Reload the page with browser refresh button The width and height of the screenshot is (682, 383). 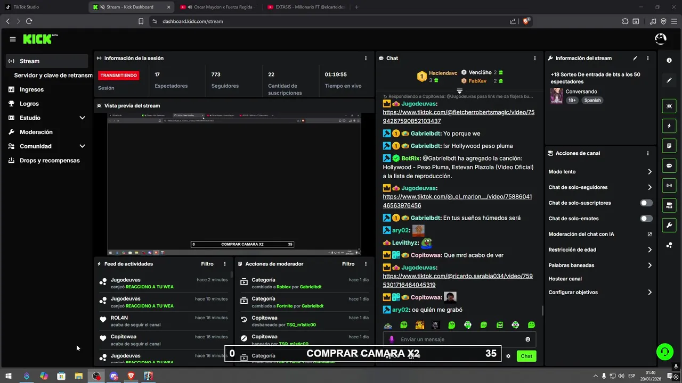29,21
